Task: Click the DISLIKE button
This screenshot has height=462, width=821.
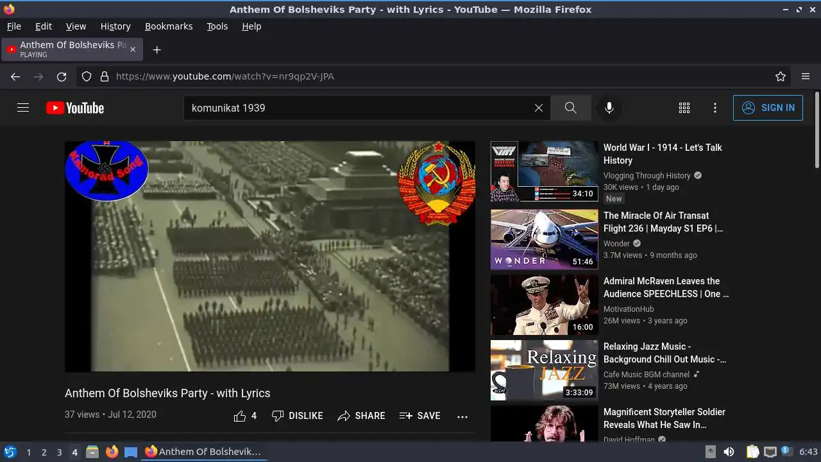Action: point(297,416)
